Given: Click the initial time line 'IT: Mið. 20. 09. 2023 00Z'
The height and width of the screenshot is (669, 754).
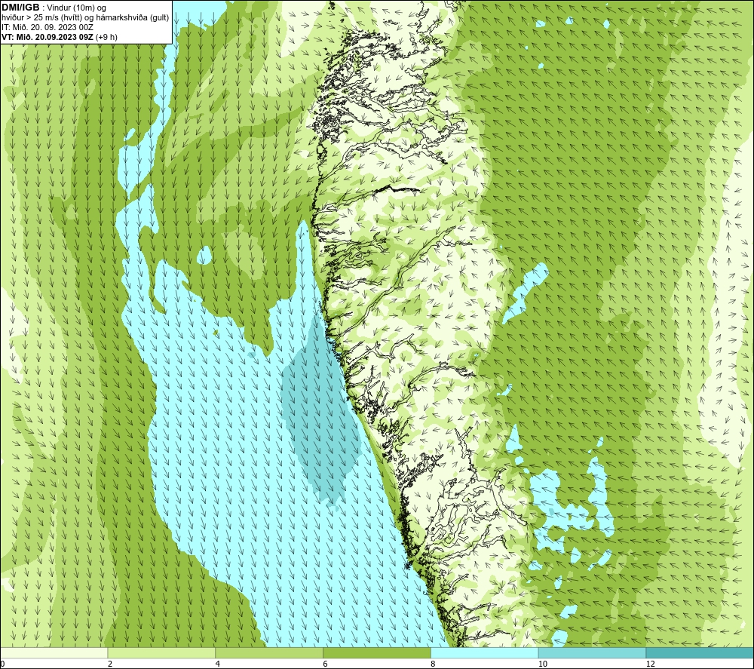Looking at the screenshot, I should pyautogui.click(x=47, y=27).
